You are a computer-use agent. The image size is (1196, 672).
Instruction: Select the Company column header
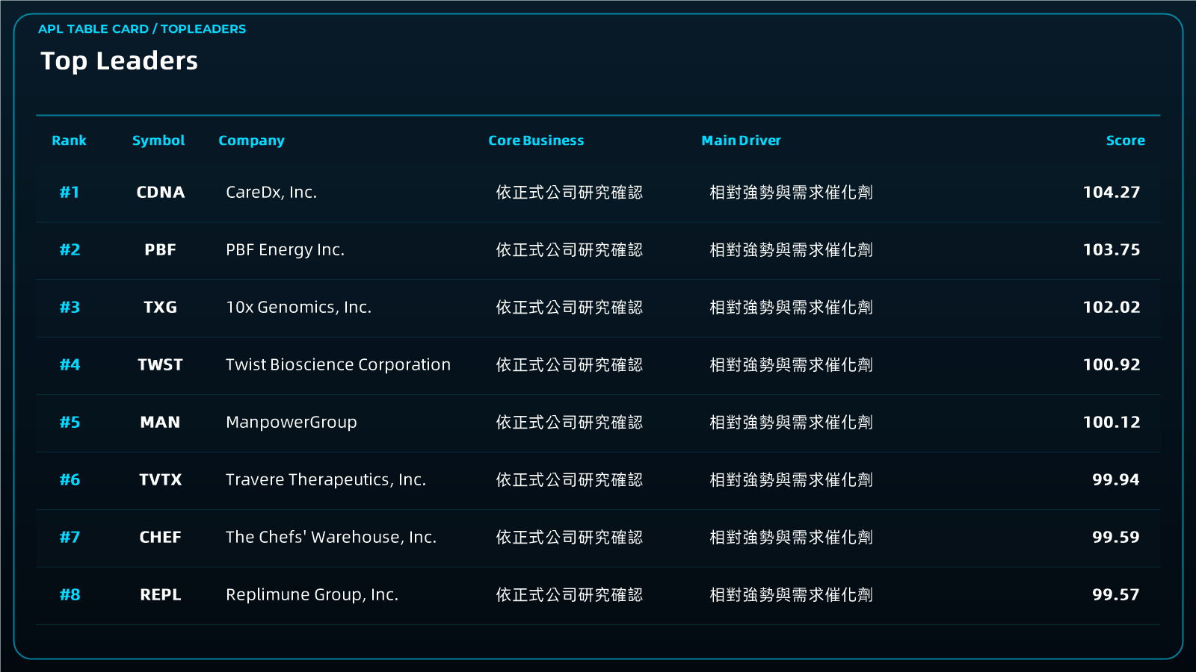coord(251,140)
